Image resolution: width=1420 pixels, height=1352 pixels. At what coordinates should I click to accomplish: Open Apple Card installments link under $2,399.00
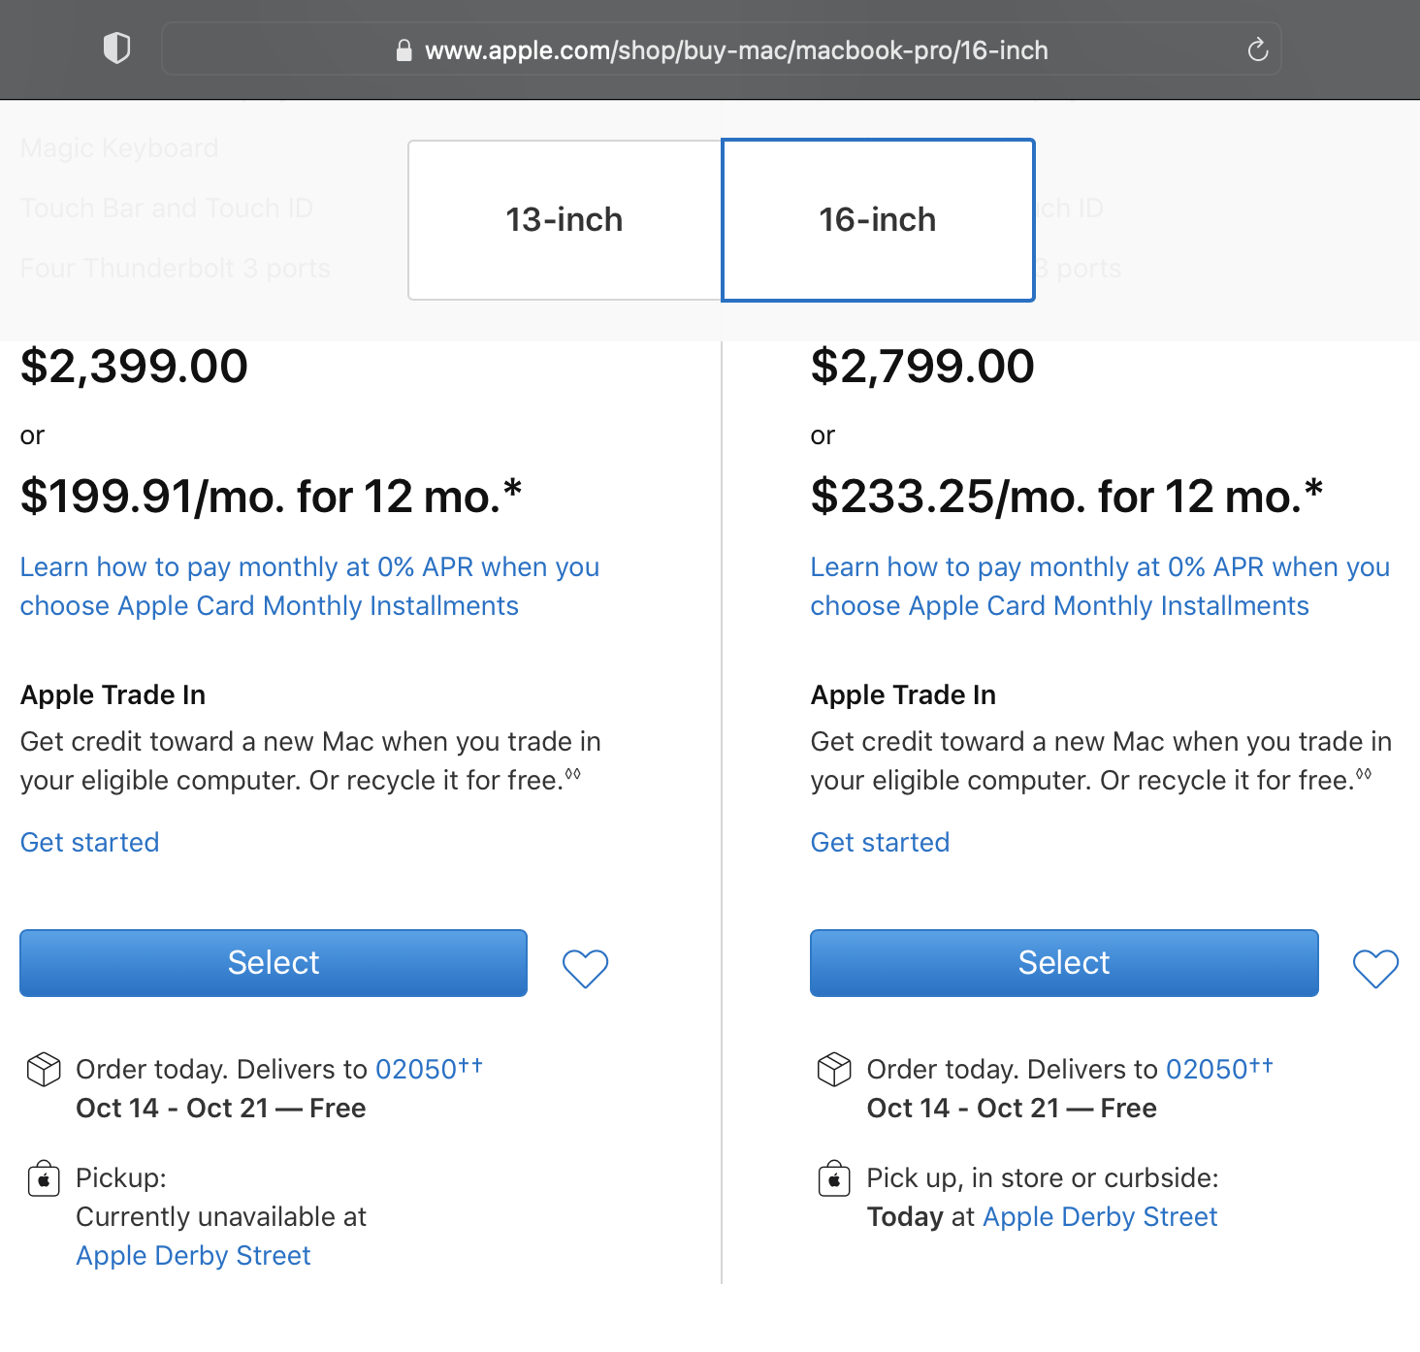(309, 586)
